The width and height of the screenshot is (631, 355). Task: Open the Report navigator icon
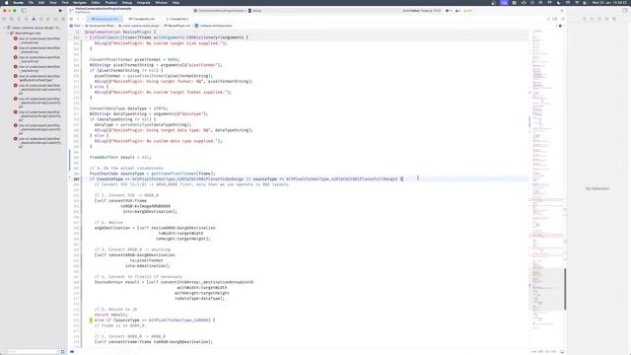[x=63, y=19]
